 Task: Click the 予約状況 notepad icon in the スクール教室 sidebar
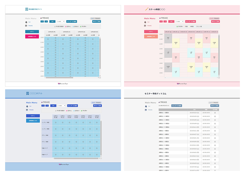click(x=145, y=26)
